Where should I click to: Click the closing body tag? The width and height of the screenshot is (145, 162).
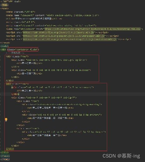point(5,156)
